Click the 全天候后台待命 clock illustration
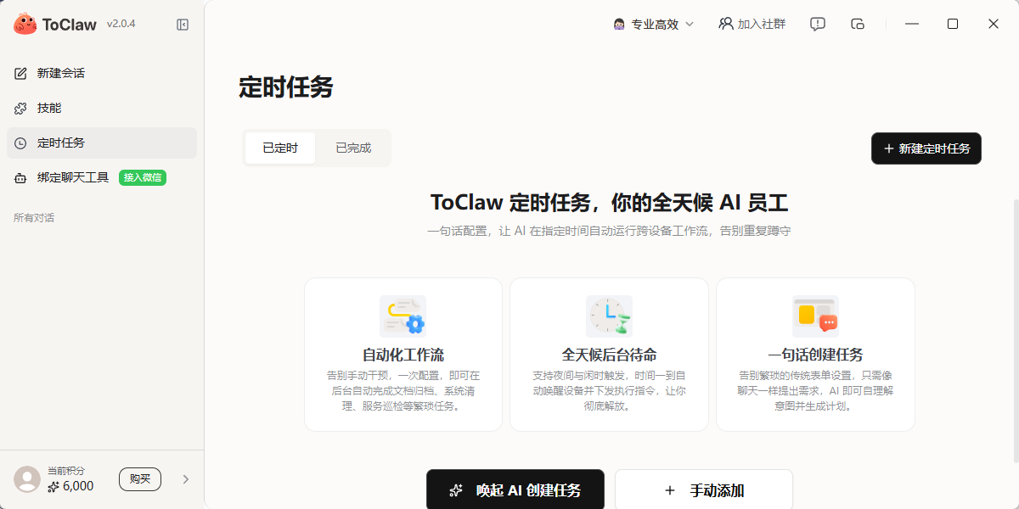 [609, 316]
